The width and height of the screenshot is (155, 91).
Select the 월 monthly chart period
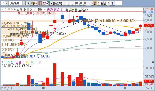pos(102,3)
